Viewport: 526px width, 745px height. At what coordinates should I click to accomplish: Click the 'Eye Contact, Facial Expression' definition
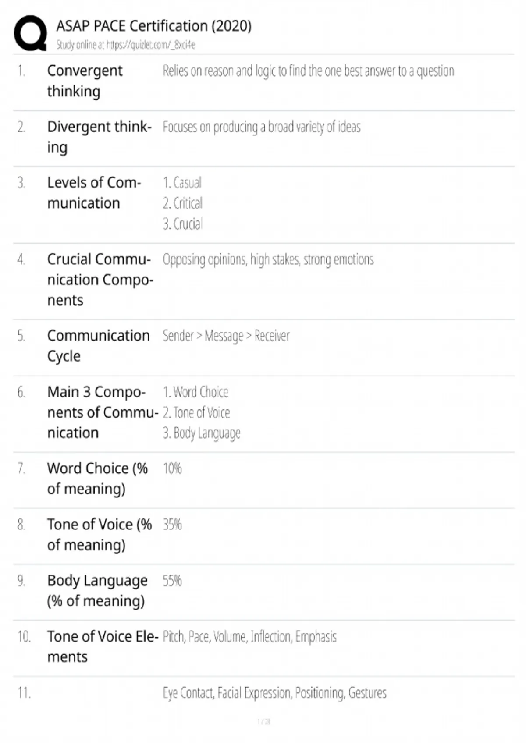coord(274,693)
